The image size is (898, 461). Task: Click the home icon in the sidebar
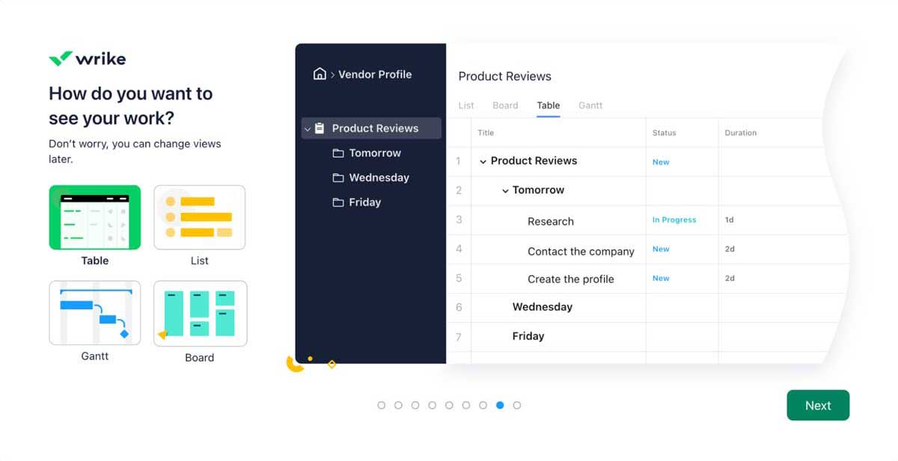pos(322,74)
